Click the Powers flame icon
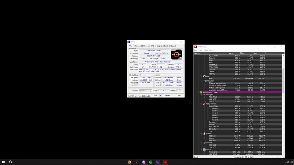Viewport: 294px width, 165px height. click(204, 134)
